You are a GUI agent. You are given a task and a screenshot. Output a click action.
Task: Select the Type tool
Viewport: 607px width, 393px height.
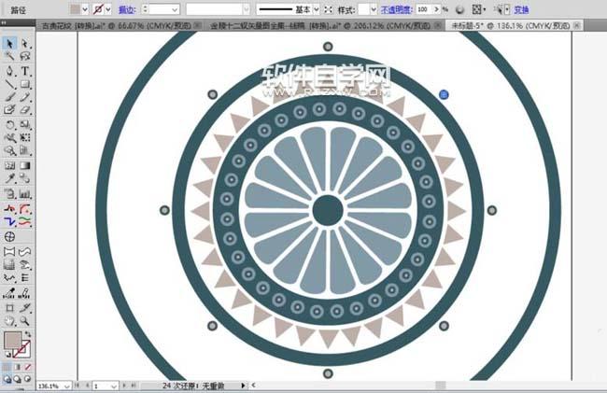click(x=25, y=71)
